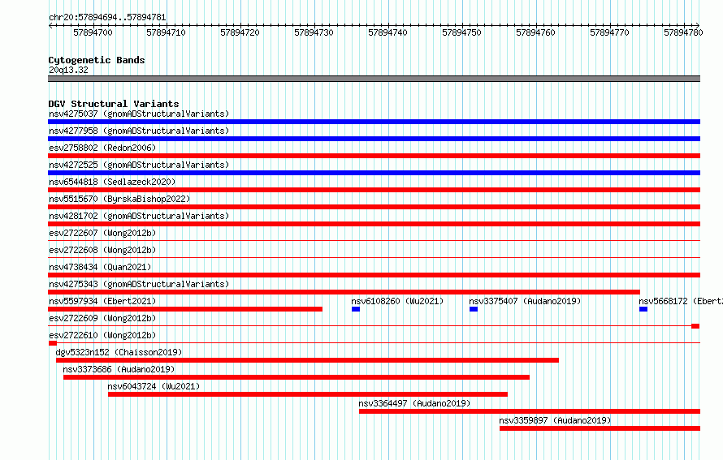Open the esv2722609 (Wong2012b) label

pyautogui.click(x=102, y=318)
